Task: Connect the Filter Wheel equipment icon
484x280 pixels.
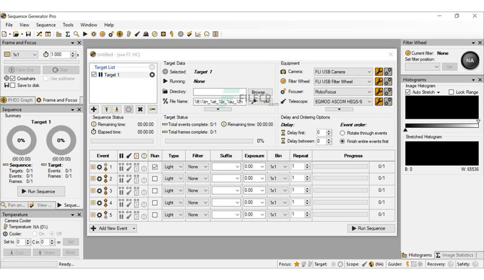Action: coord(388,82)
